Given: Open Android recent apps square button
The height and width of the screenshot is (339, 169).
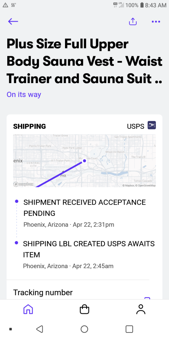Looking at the screenshot, I should 129,329.
